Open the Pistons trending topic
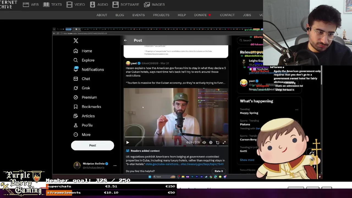The image size is (352, 198). [245, 124]
